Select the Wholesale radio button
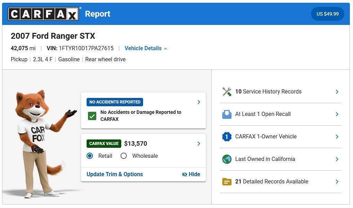This screenshot has height=208, width=353. [124, 156]
